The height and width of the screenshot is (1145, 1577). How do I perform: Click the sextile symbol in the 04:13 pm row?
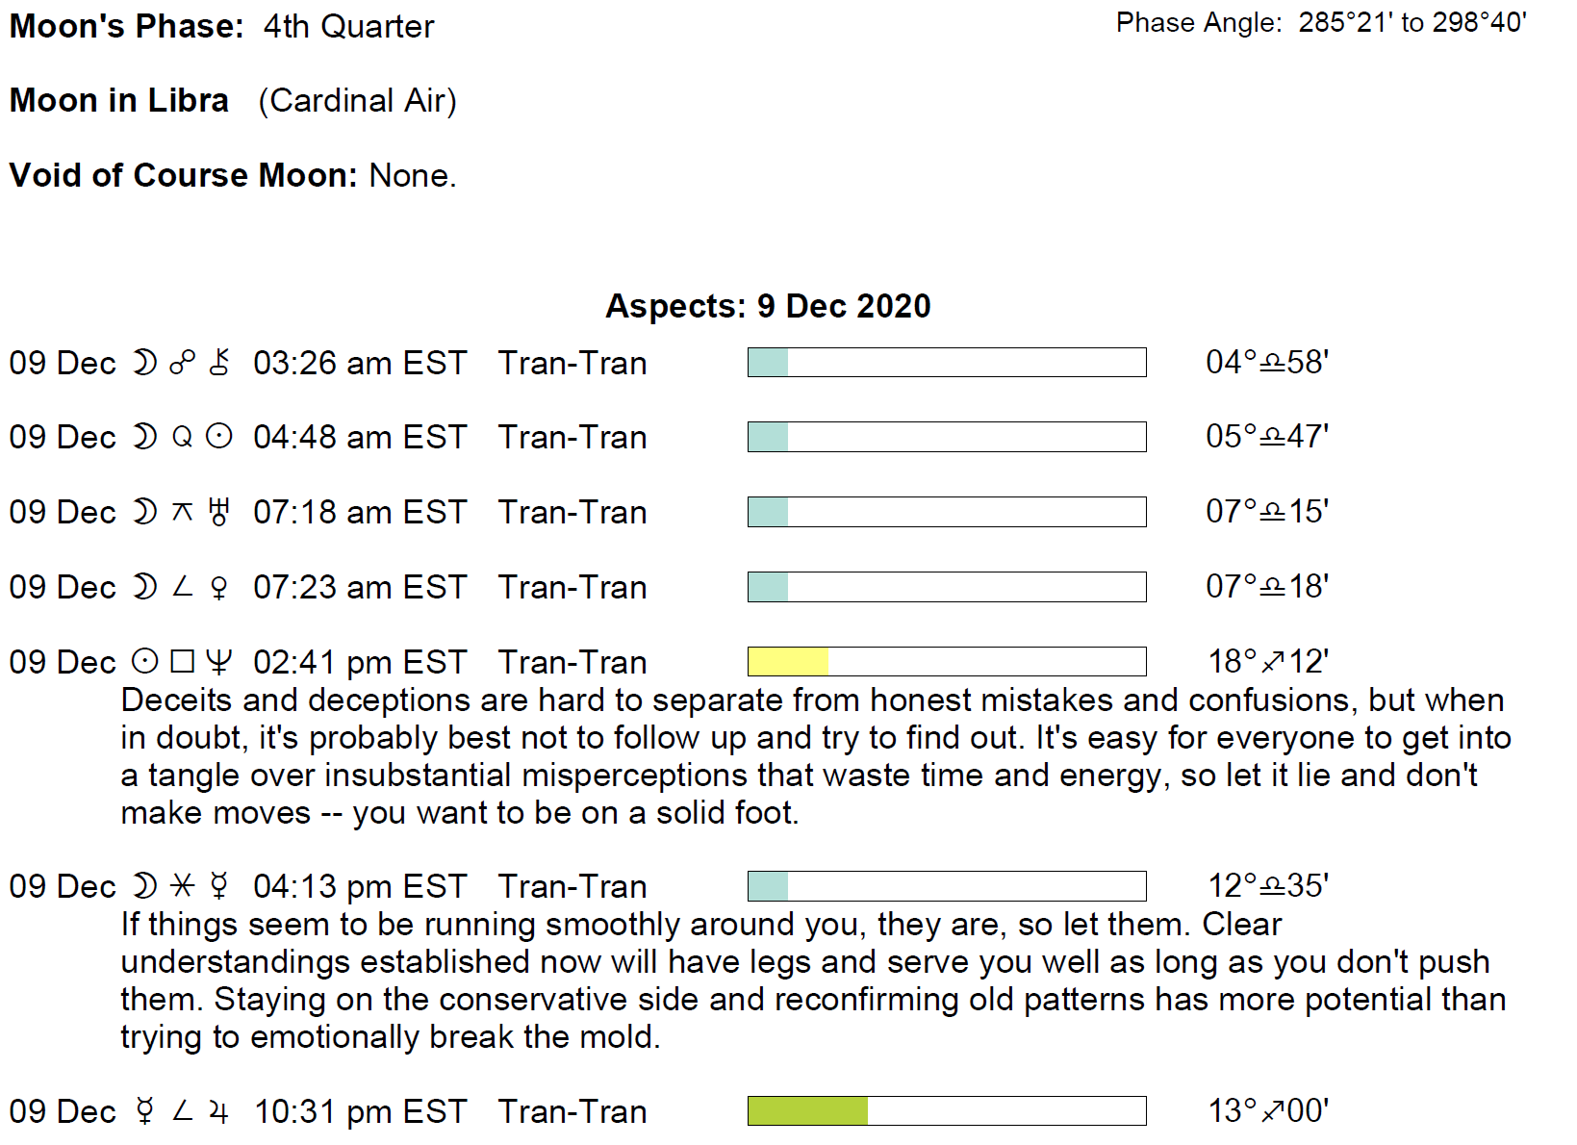[182, 886]
